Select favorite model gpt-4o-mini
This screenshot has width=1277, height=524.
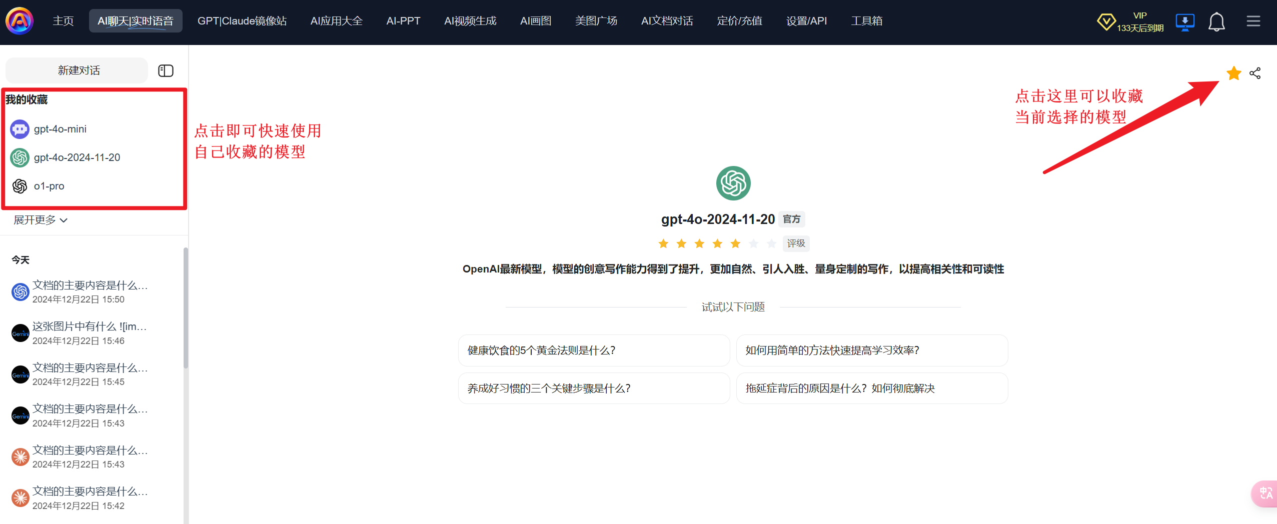(x=93, y=129)
